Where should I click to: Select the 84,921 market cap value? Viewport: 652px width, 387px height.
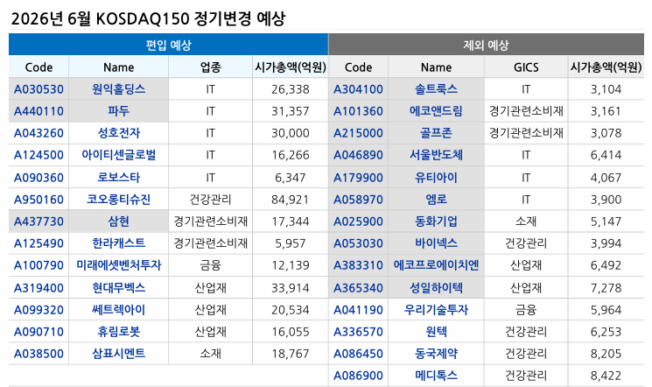pyautogui.click(x=291, y=200)
